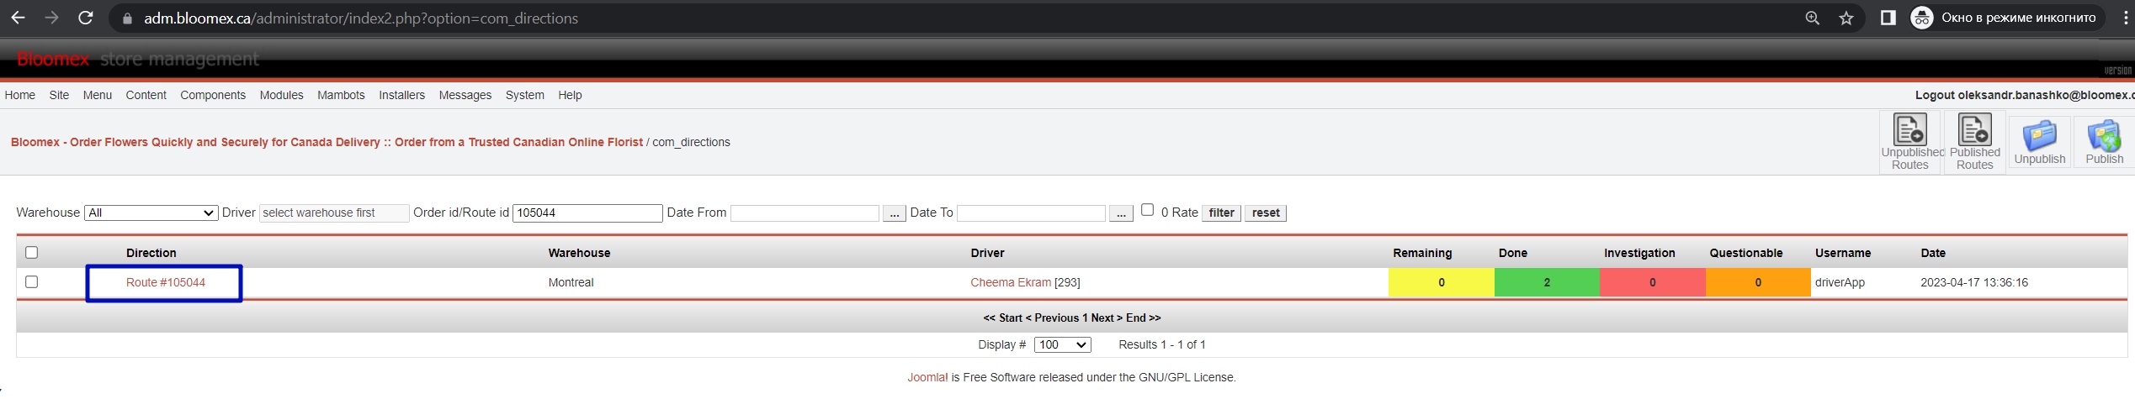Image resolution: width=2135 pixels, height=399 pixels.
Task: Click the reset button
Action: pyautogui.click(x=1265, y=213)
